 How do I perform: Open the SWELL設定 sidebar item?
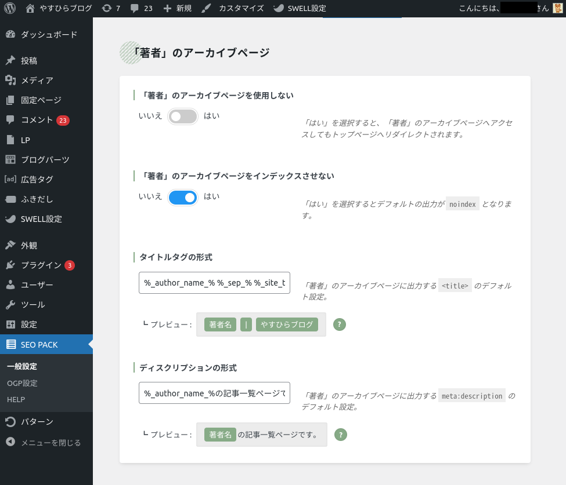click(x=41, y=219)
